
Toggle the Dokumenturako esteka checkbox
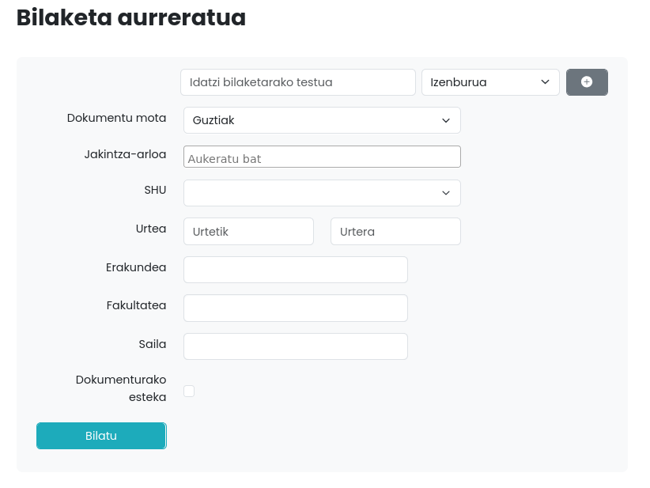pyautogui.click(x=189, y=391)
